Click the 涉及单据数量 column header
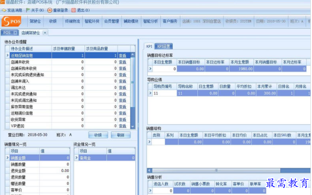Viewport: 312px width, 195px height. click(x=68, y=49)
